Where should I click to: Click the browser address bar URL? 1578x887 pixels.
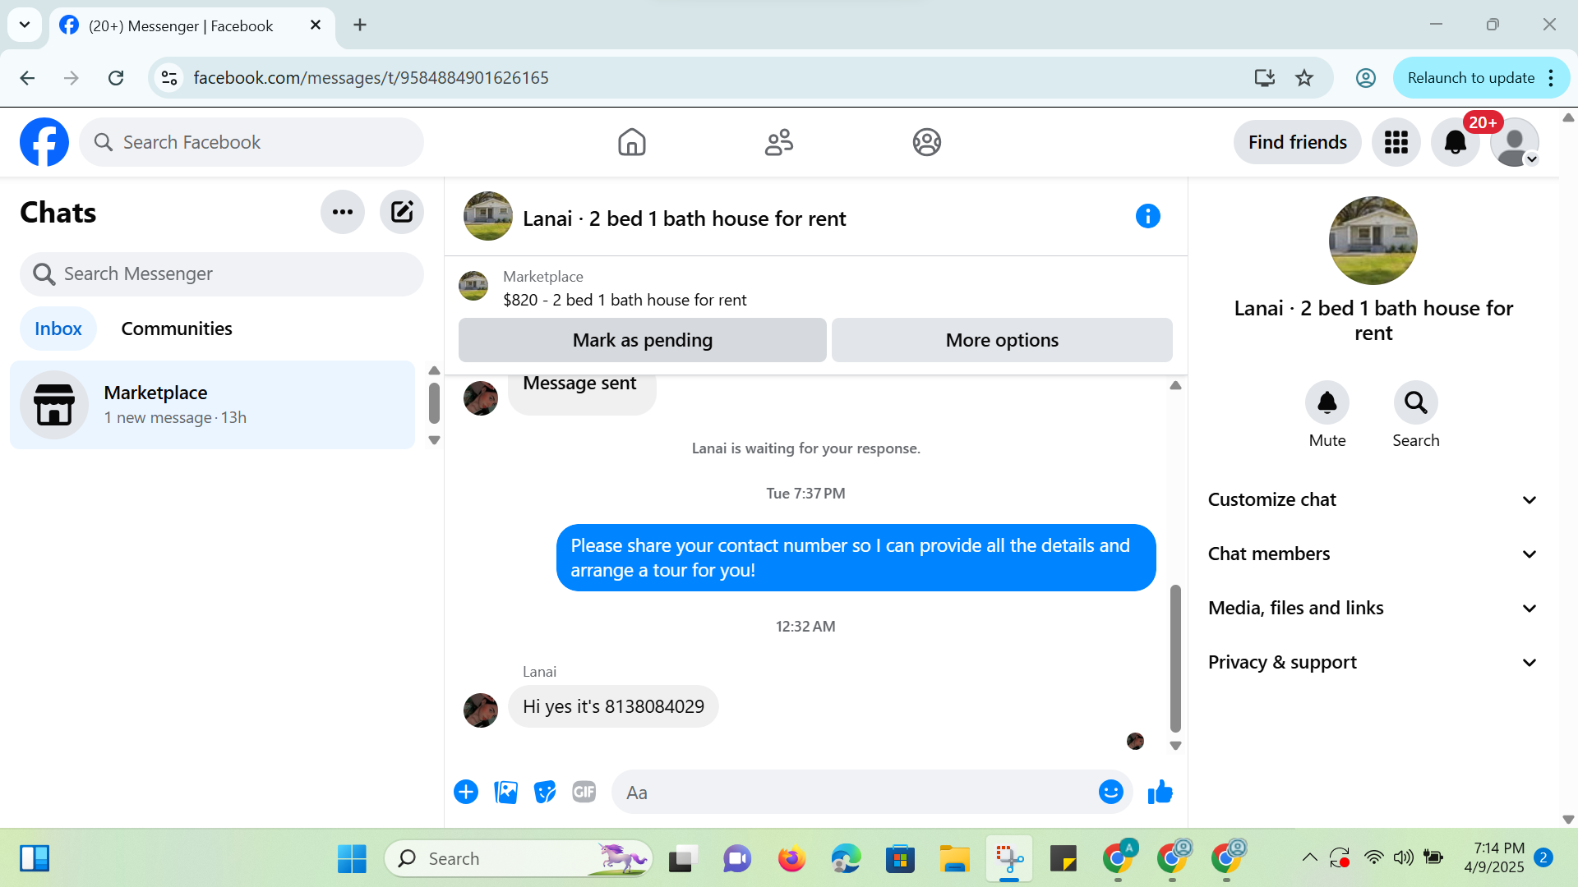point(371,78)
